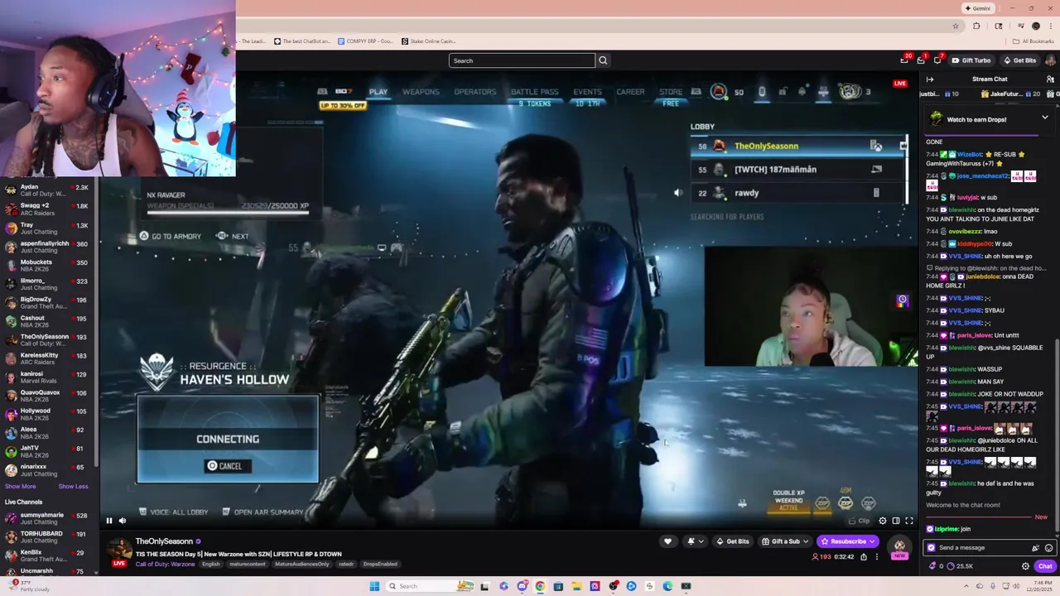1060x596 pixels.
Task: Open video player settings gear
Action: click(883, 521)
